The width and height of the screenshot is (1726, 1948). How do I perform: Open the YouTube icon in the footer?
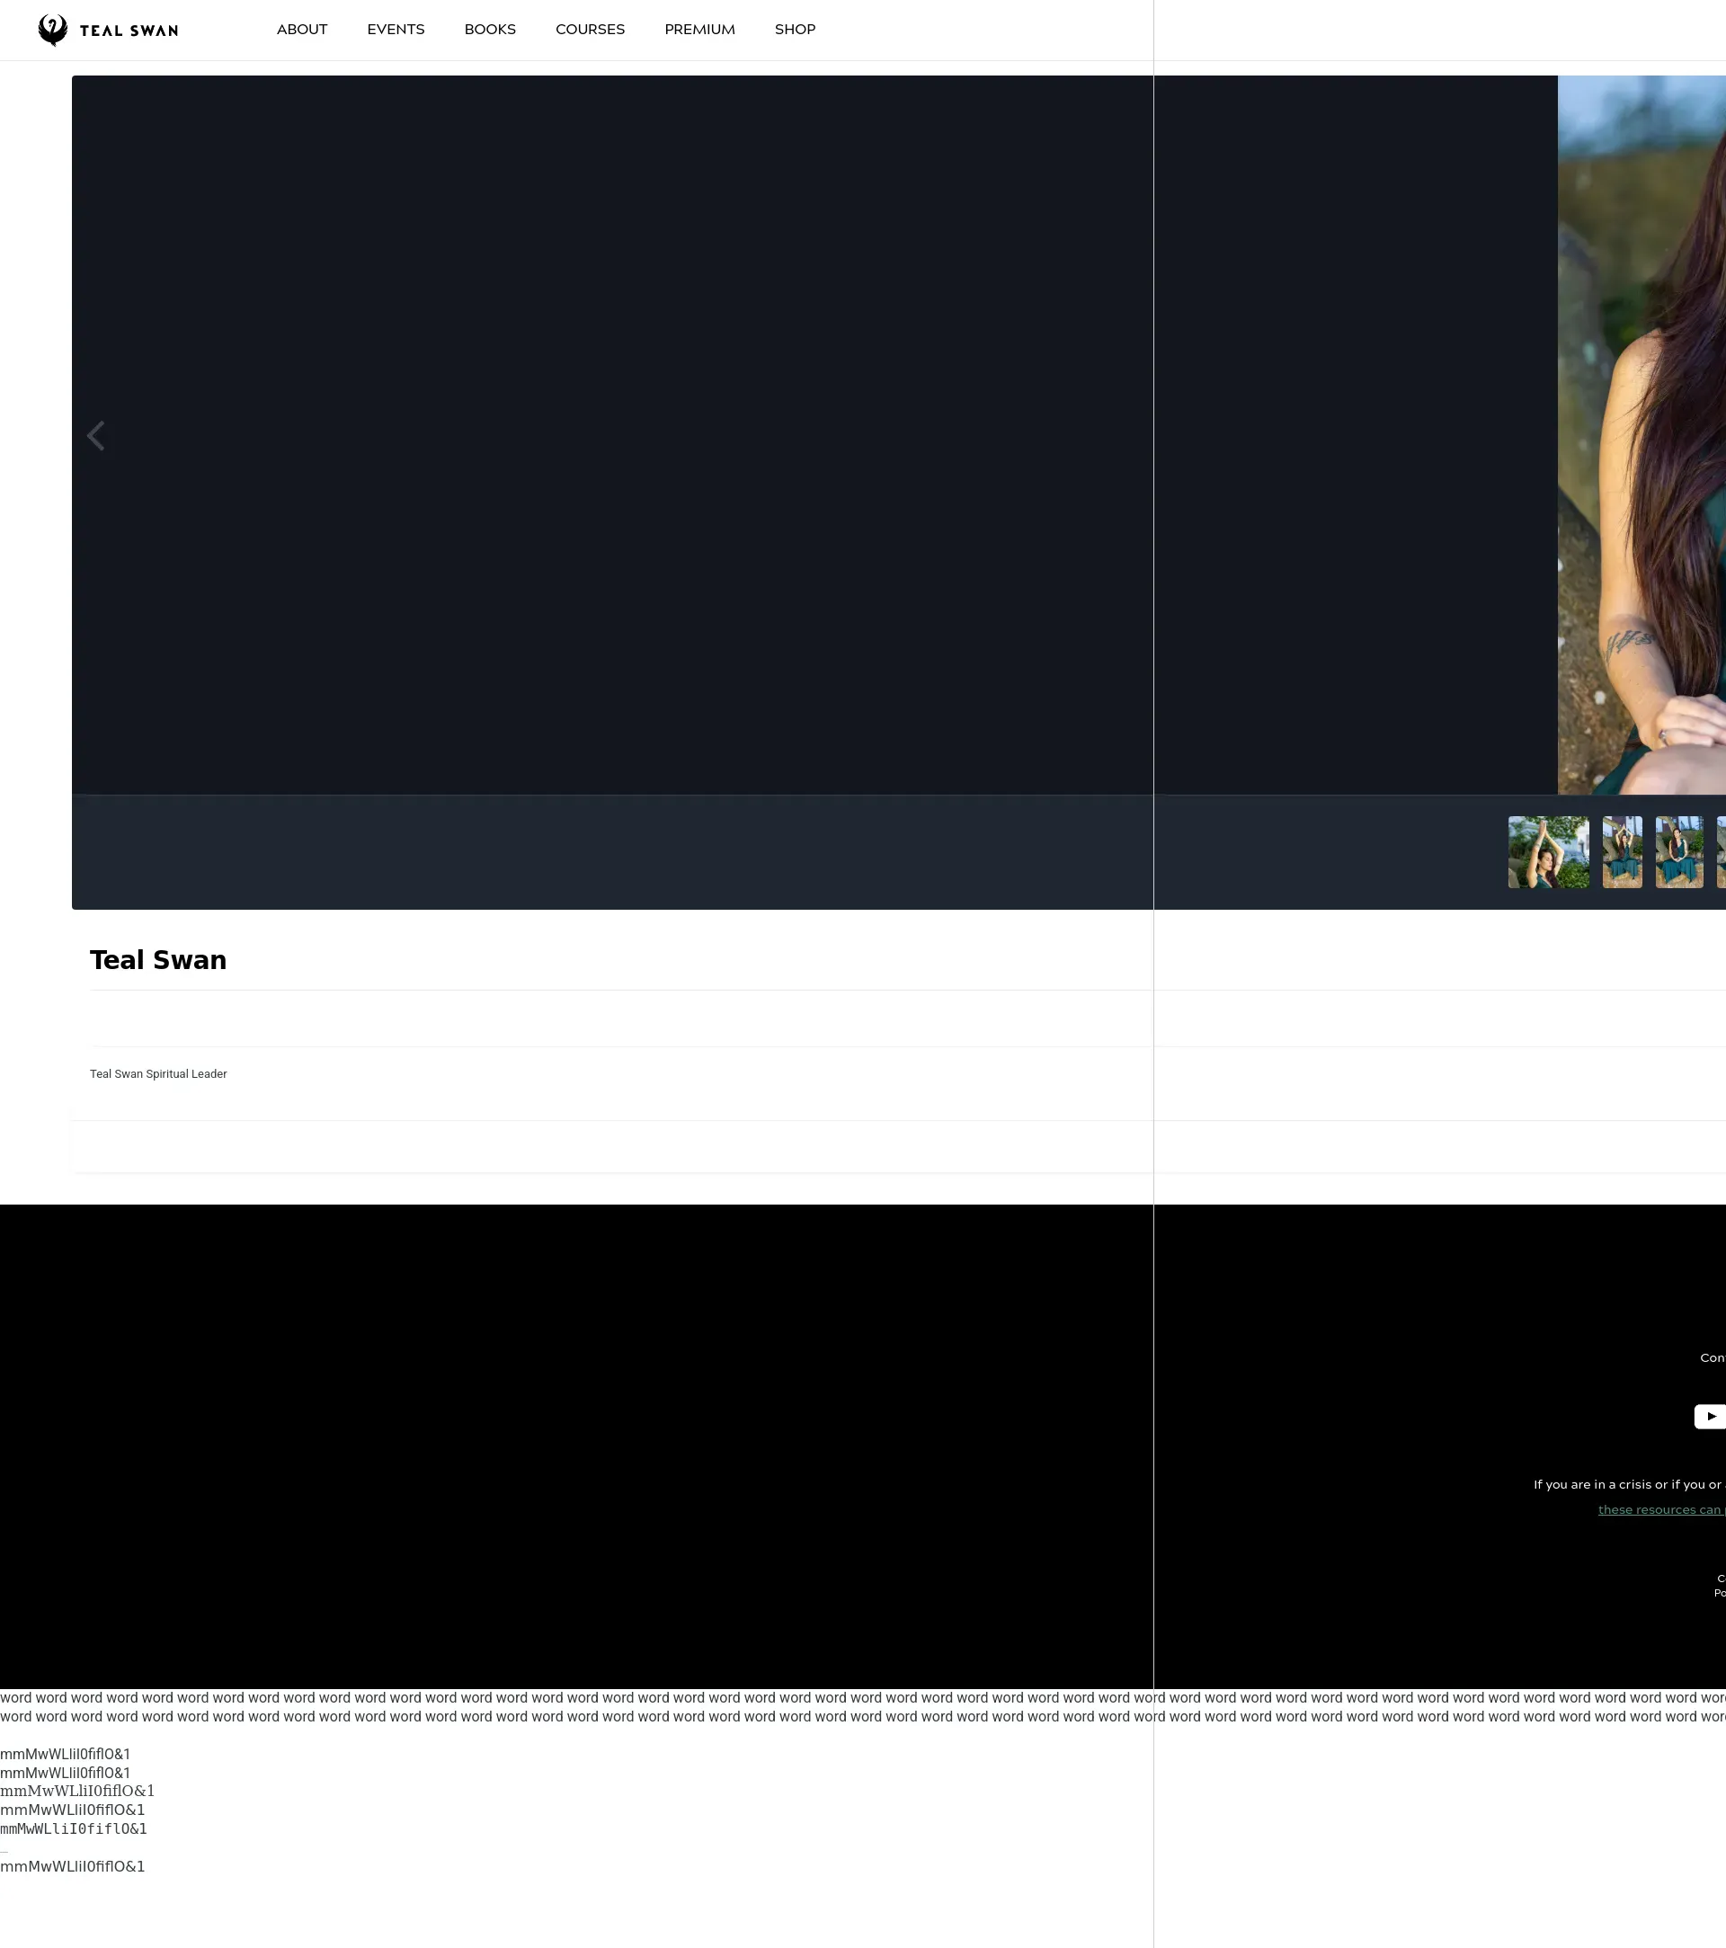(1710, 1416)
